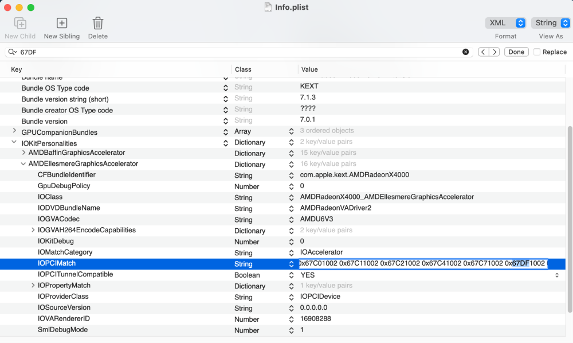Screen dimensions: 573x343
Task: Click the Class column header
Action: (x=243, y=69)
